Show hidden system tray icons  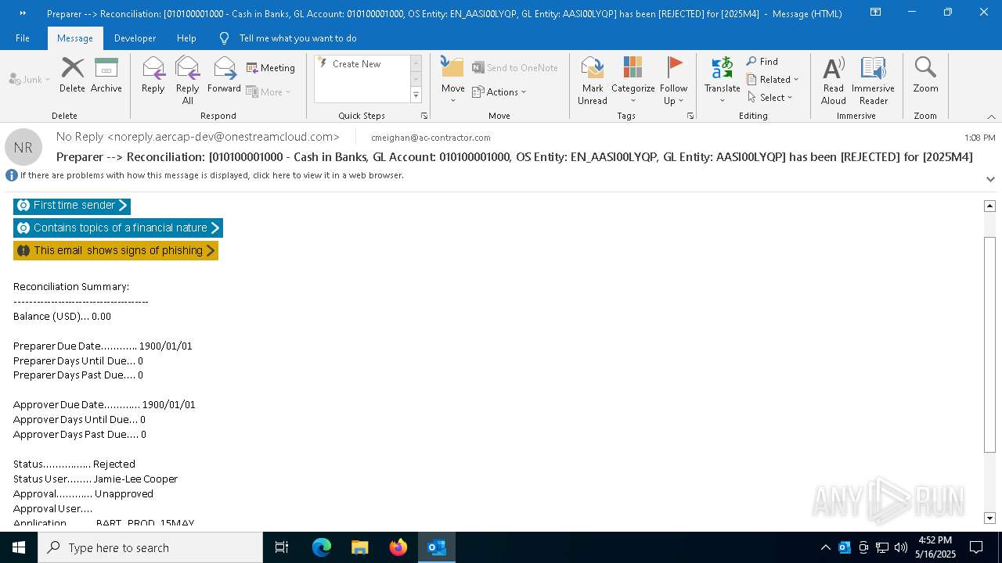coord(825,547)
